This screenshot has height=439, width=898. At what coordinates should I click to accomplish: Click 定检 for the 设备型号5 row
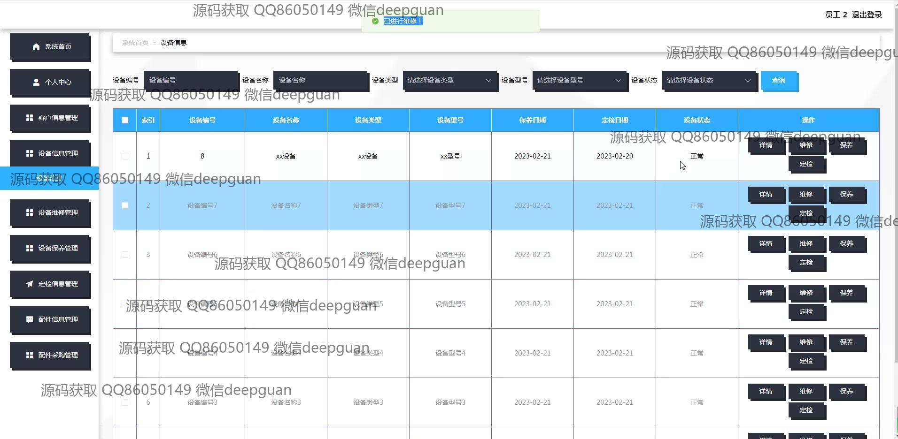[x=806, y=312]
